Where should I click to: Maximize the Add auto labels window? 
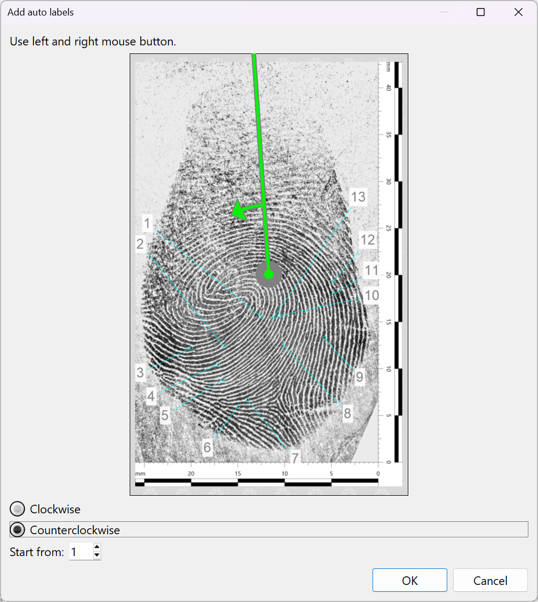(480, 12)
